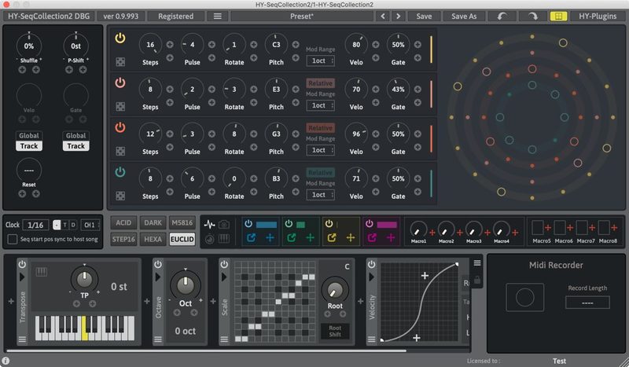Click the info icon at bottom left

coord(6,361)
